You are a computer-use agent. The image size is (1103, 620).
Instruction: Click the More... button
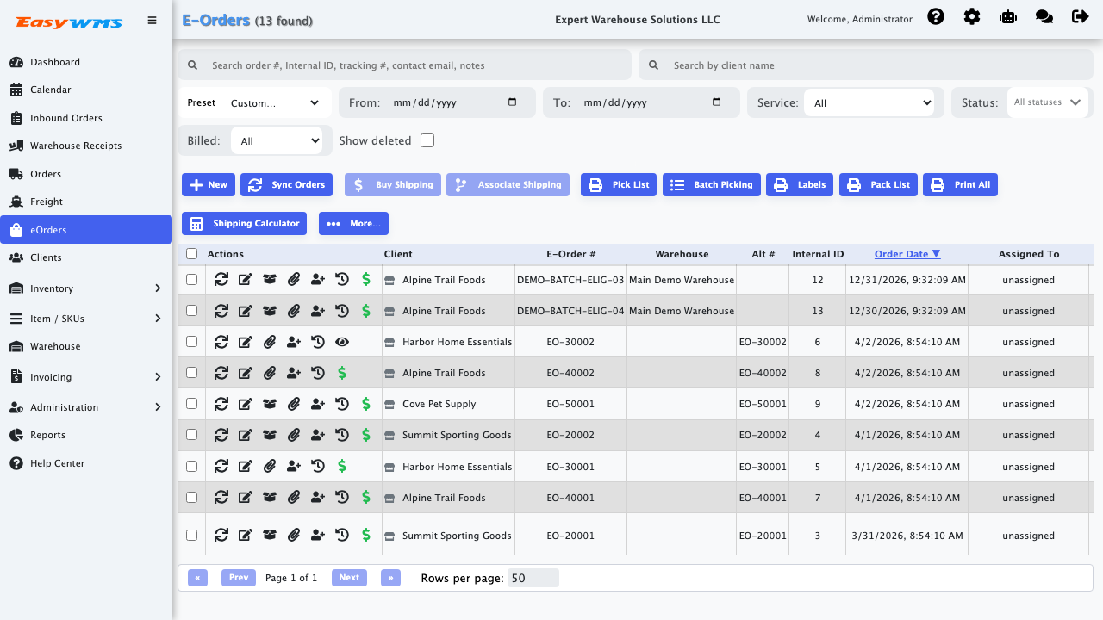tap(354, 223)
